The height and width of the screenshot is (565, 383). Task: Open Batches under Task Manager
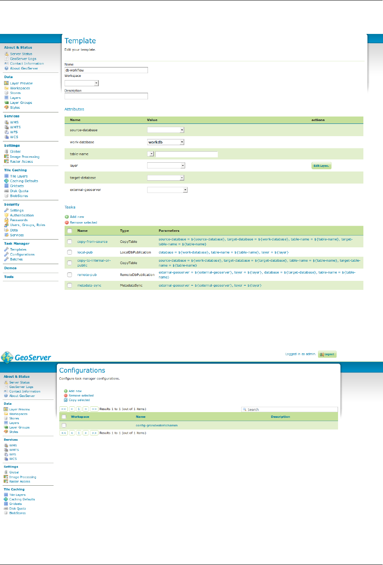[16, 259]
